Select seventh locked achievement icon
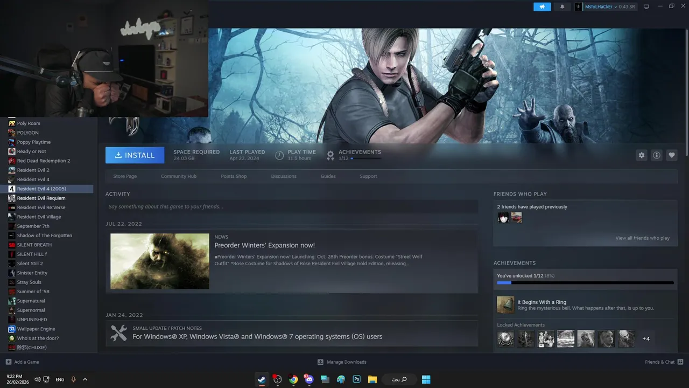Image resolution: width=689 pixels, height=388 pixels. 626,338
